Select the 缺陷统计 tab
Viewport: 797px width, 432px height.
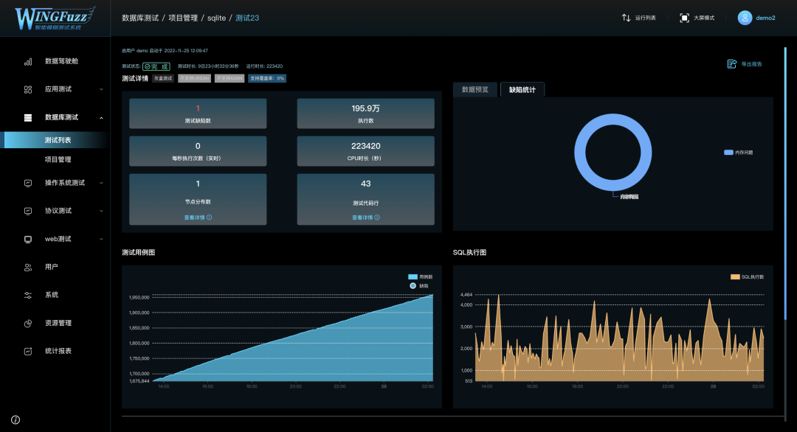(x=522, y=89)
